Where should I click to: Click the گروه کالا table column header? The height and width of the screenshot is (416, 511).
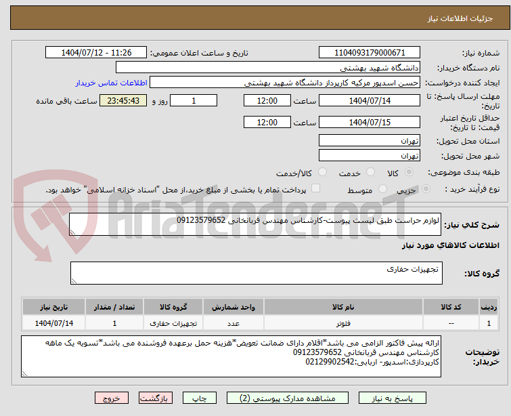tap(173, 307)
